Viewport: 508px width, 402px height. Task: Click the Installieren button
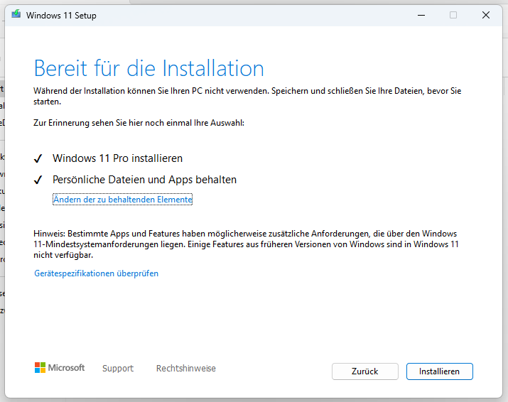point(439,371)
